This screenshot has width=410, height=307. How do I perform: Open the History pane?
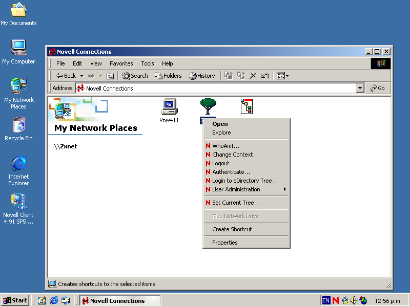pos(202,76)
